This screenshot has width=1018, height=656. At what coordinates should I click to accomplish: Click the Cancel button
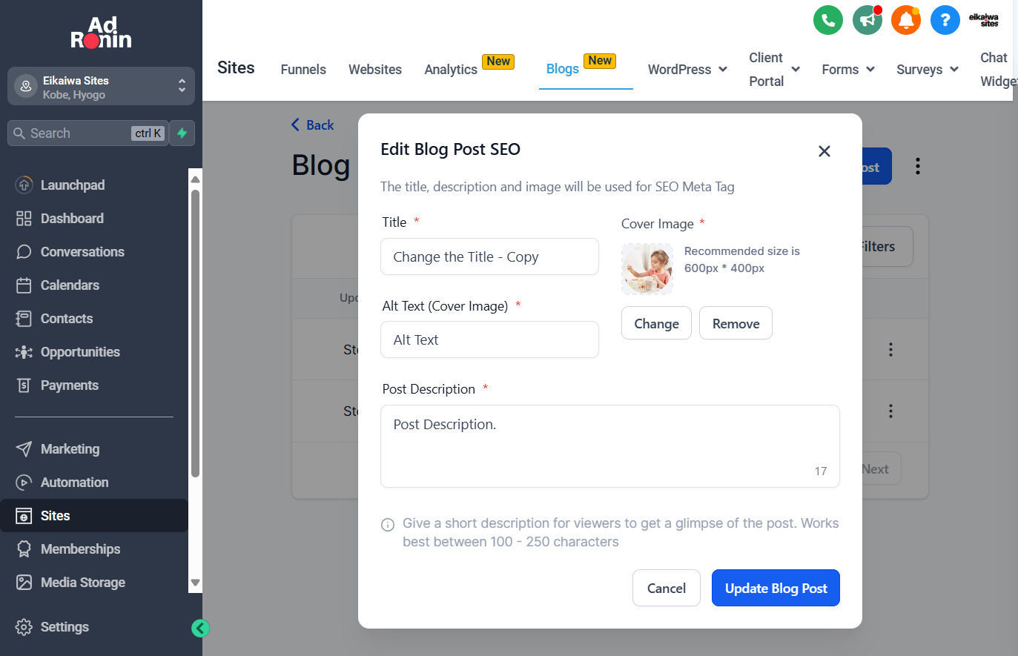click(667, 588)
